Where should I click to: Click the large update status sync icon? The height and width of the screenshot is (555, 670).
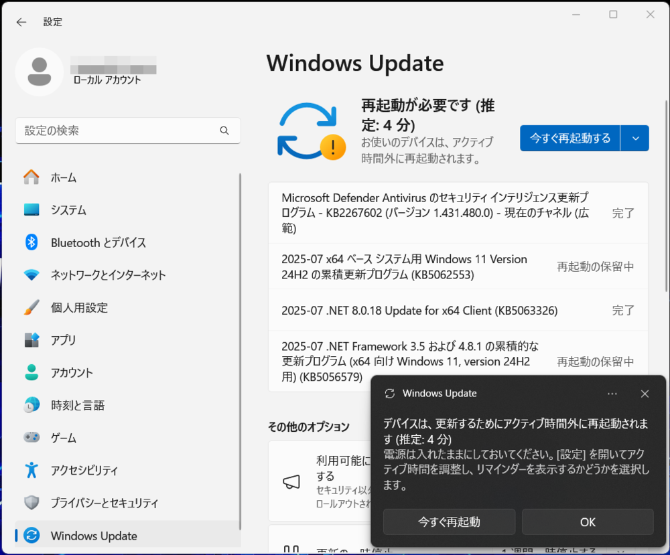point(312,131)
